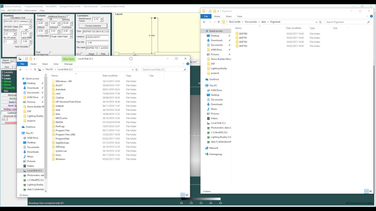Screen dimensions: 376x211
Task: Toggle the Additional Row(s) checkbox
Action: (x=68, y=16)
